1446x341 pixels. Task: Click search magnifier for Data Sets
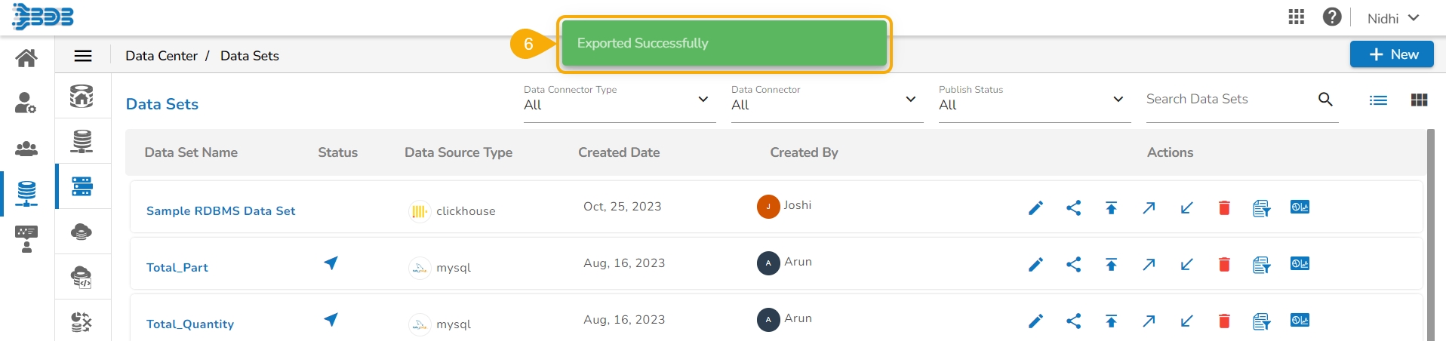[x=1325, y=99]
